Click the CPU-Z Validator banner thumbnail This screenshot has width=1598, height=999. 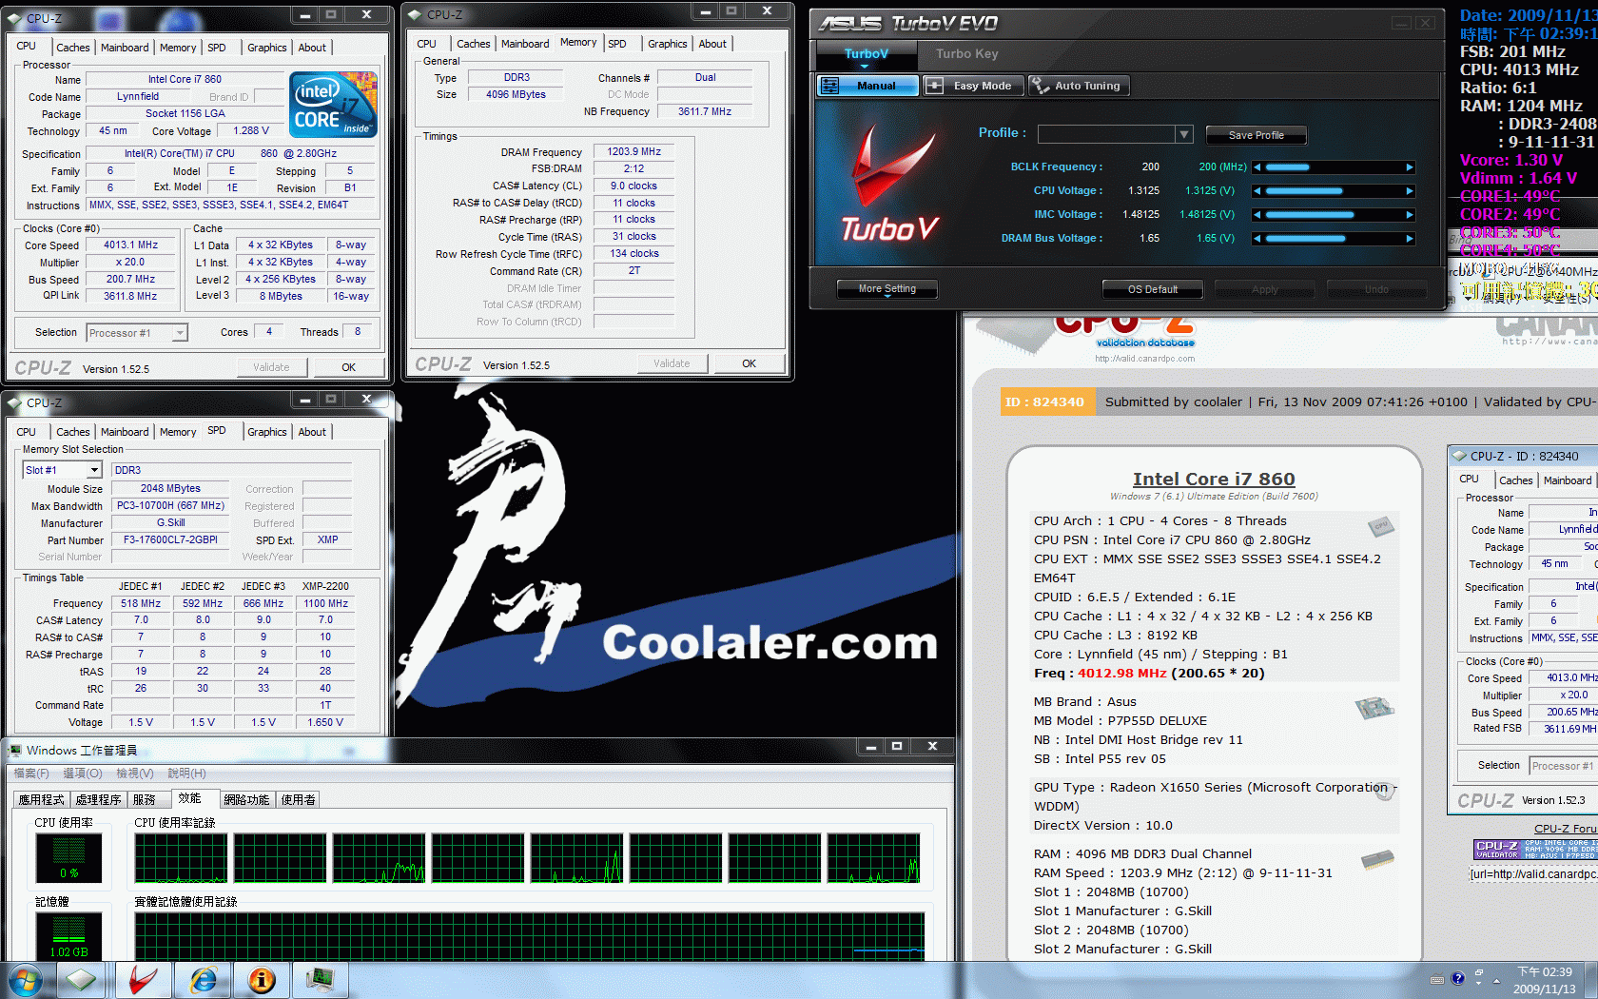click(1535, 849)
